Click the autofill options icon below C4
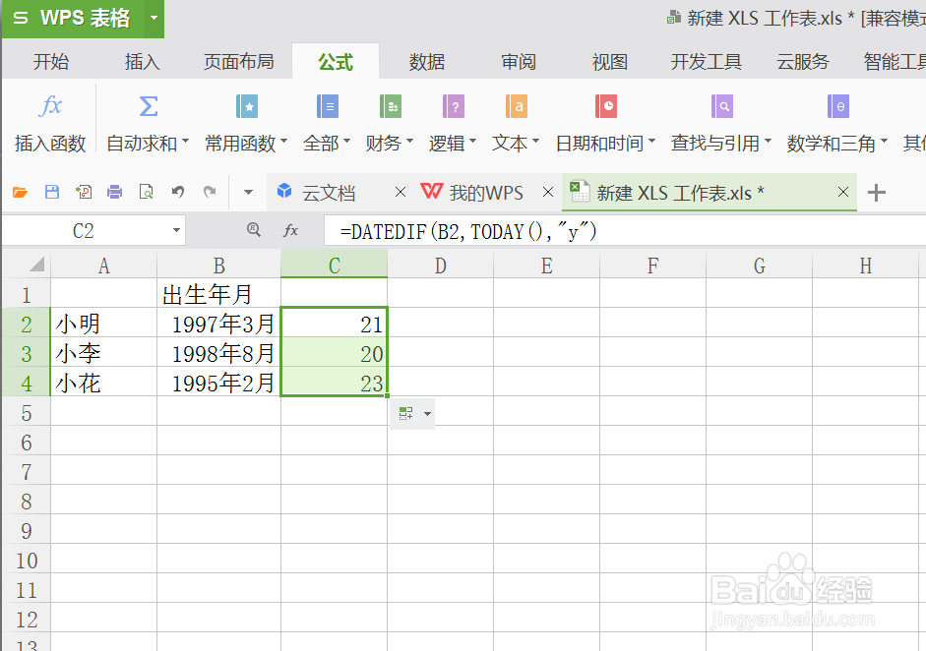This screenshot has width=926, height=651. point(405,413)
